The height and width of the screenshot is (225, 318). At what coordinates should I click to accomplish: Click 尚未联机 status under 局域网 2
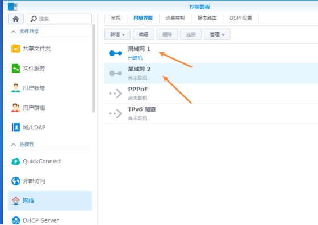[137, 78]
